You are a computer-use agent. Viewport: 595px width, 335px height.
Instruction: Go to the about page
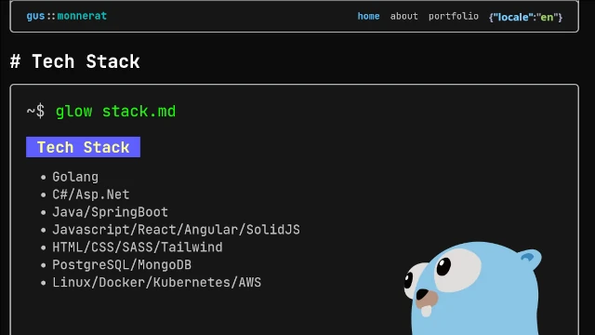coord(403,17)
